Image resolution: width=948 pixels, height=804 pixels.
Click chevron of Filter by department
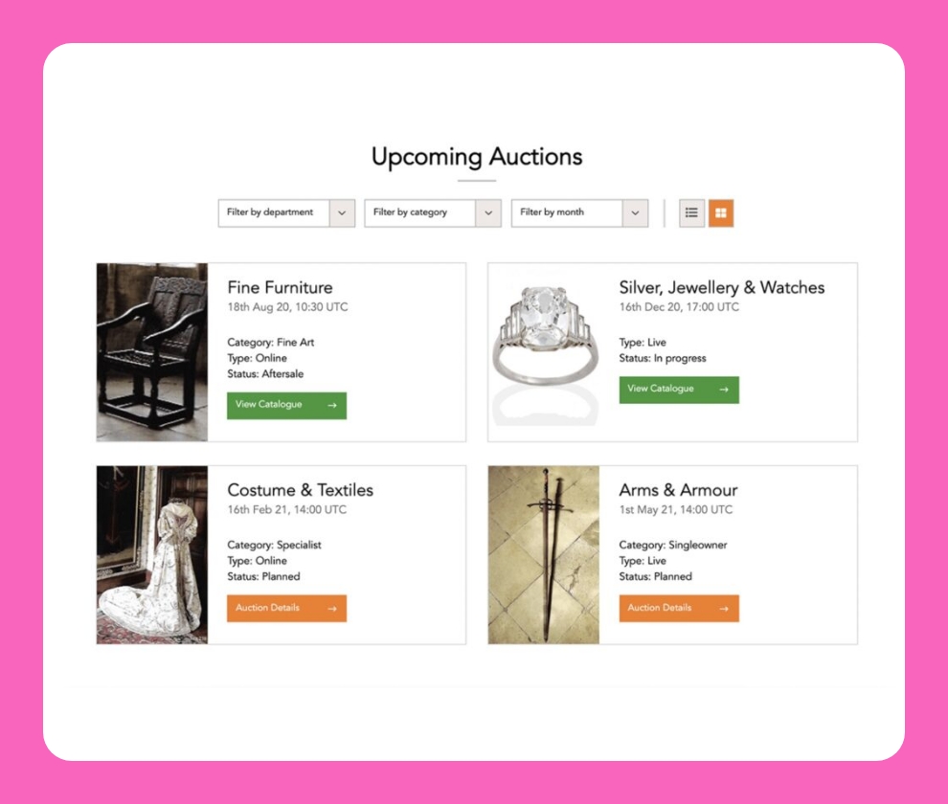[342, 212]
